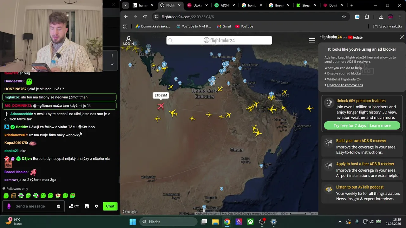Click the microphone icon in chat input
The image size is (406, 228).
pyautogui.click(x=9, y=206)
